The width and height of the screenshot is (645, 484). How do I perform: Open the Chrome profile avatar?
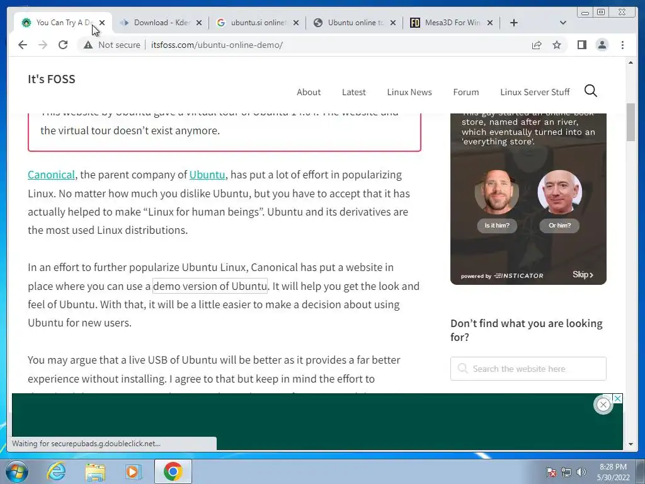602,45
